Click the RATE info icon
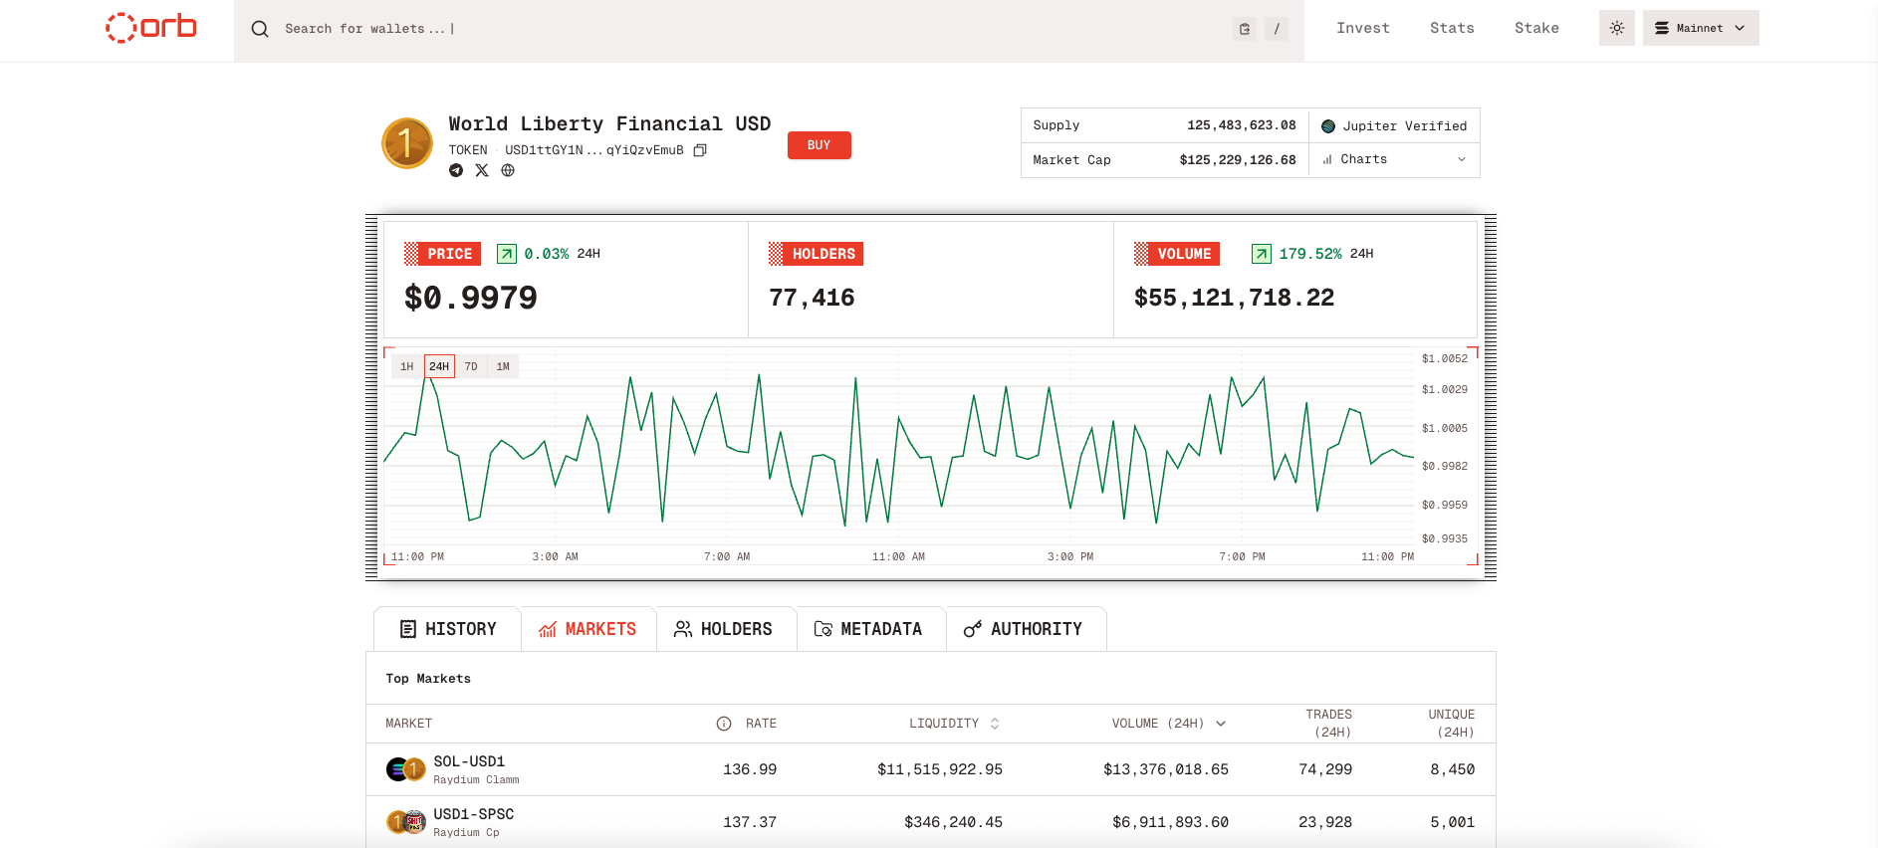The image size is (1878, 848). (724, 724)
